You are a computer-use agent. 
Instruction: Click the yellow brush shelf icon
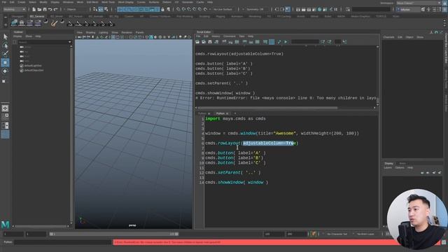pyautogui.click(x=54, y=23)
